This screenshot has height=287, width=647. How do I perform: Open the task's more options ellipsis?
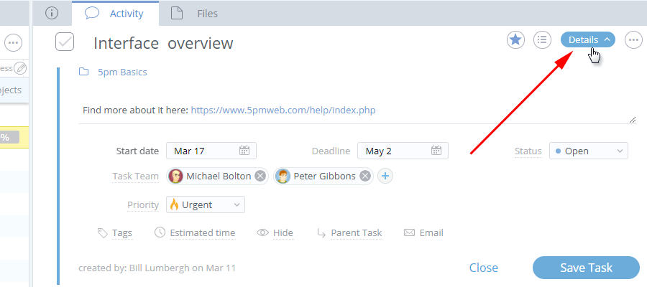coord(633,40)
